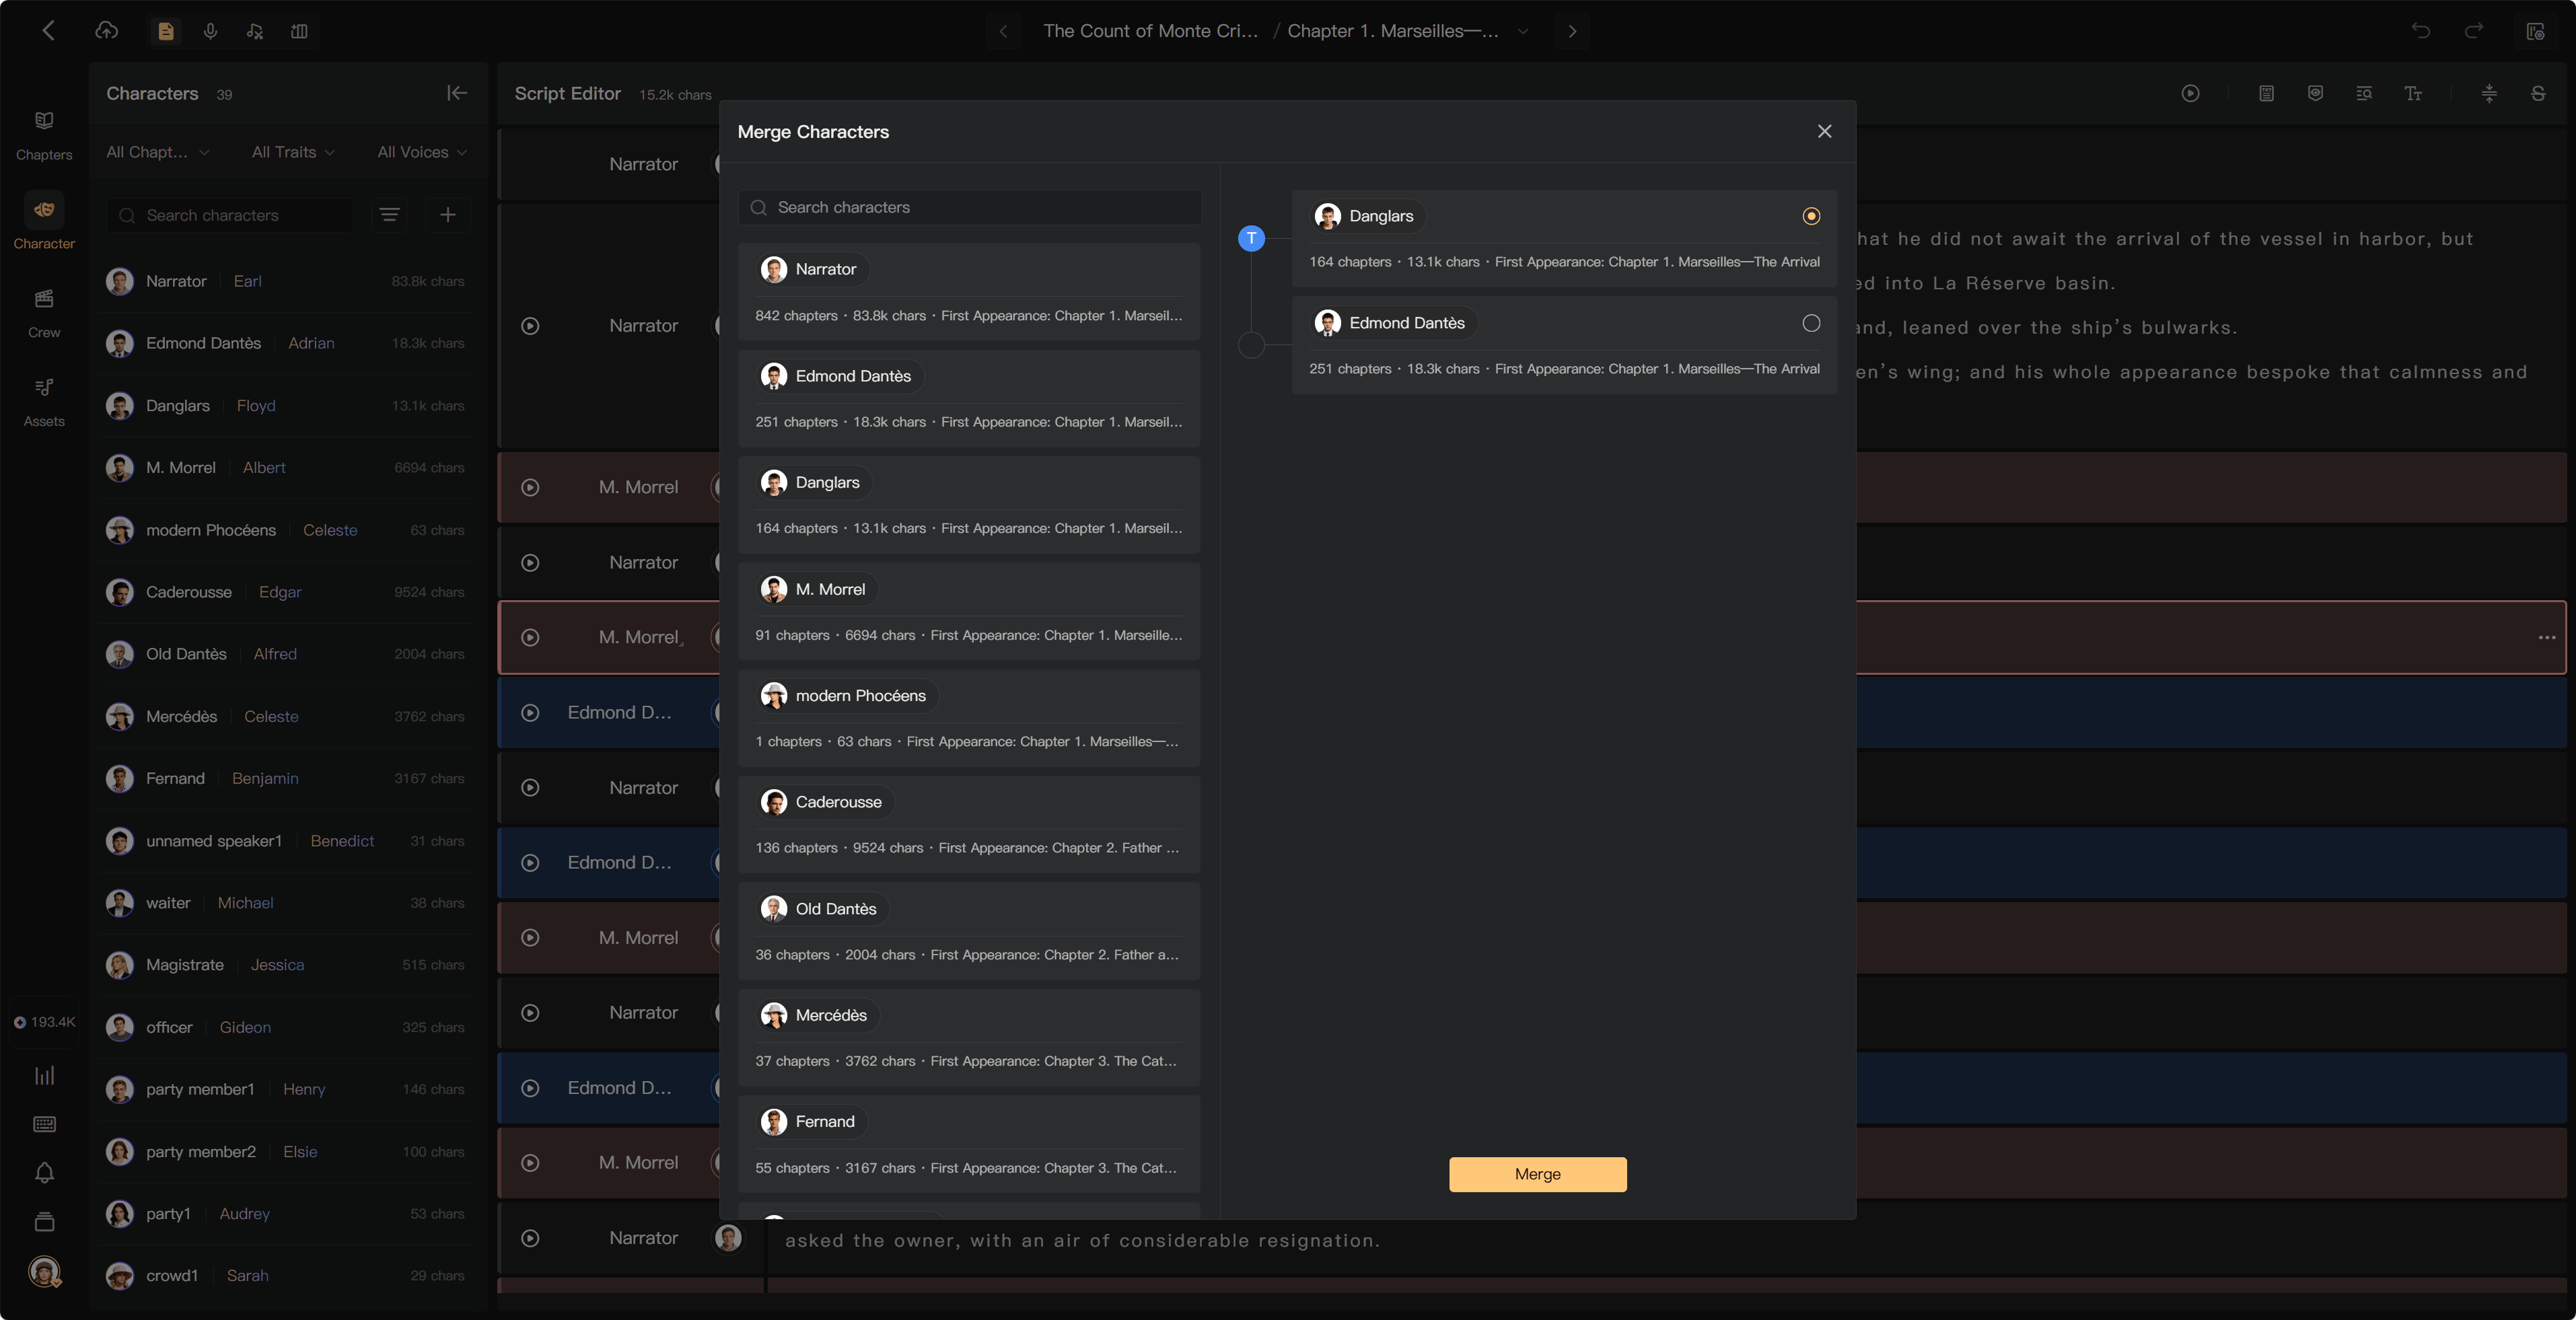Click the 193.4K credits indicator
The image size is (2576, 1320).
[x=44, y=1022]
